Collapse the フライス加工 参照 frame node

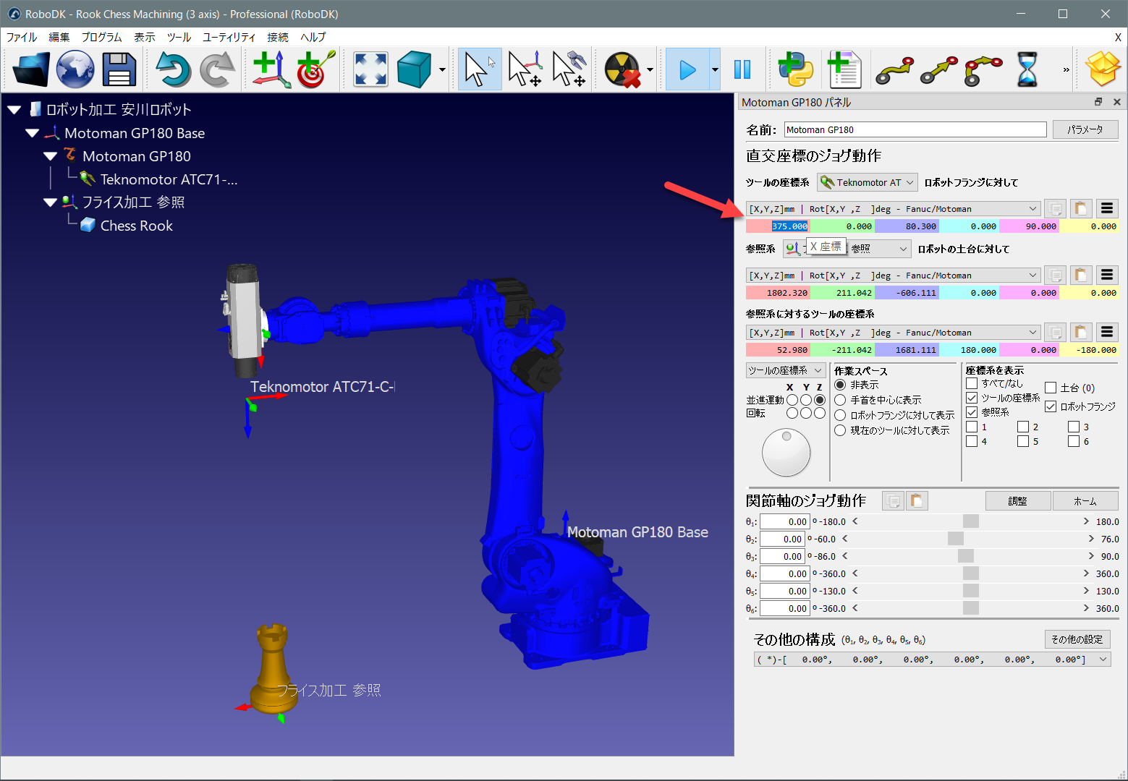(50, 202)
